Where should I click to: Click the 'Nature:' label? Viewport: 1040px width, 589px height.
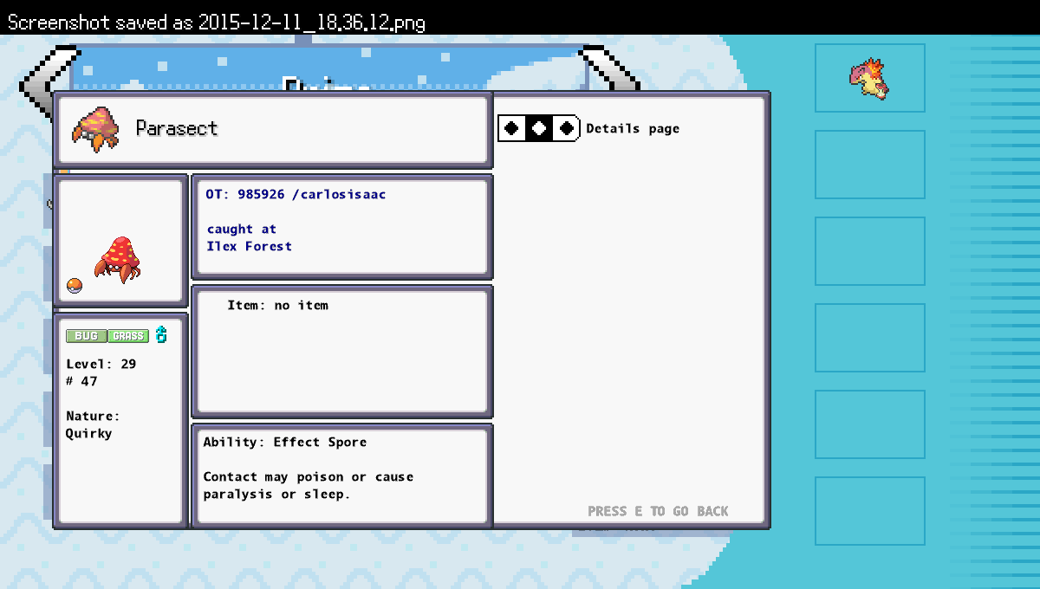coord(93,416)
